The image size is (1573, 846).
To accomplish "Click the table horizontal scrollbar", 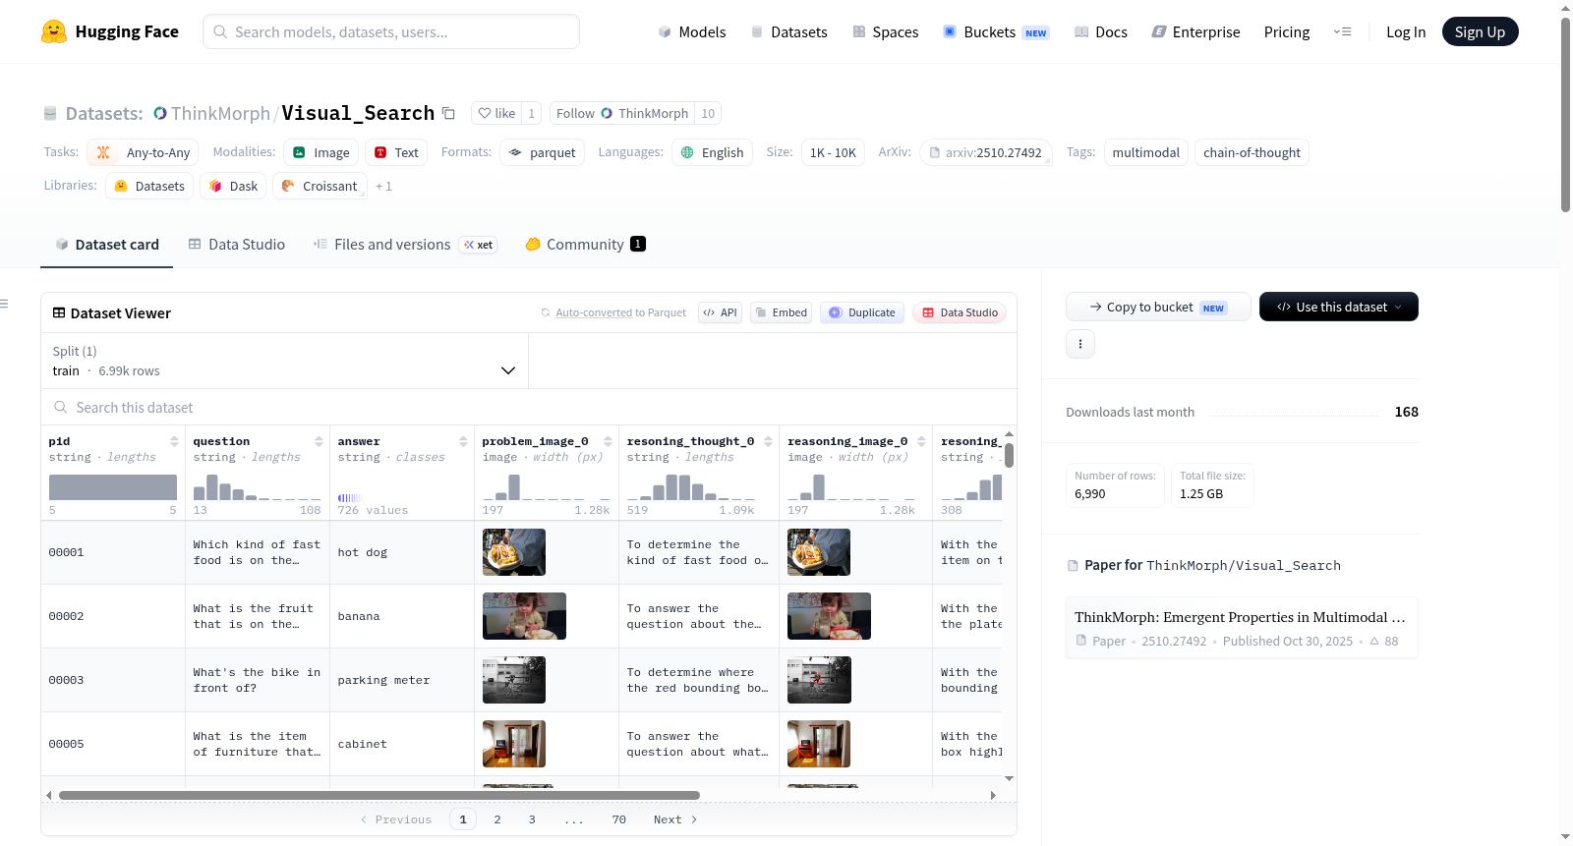I will (x=379, y=795).
